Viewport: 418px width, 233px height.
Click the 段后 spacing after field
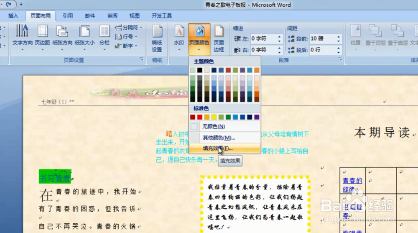tap(323, 50)
